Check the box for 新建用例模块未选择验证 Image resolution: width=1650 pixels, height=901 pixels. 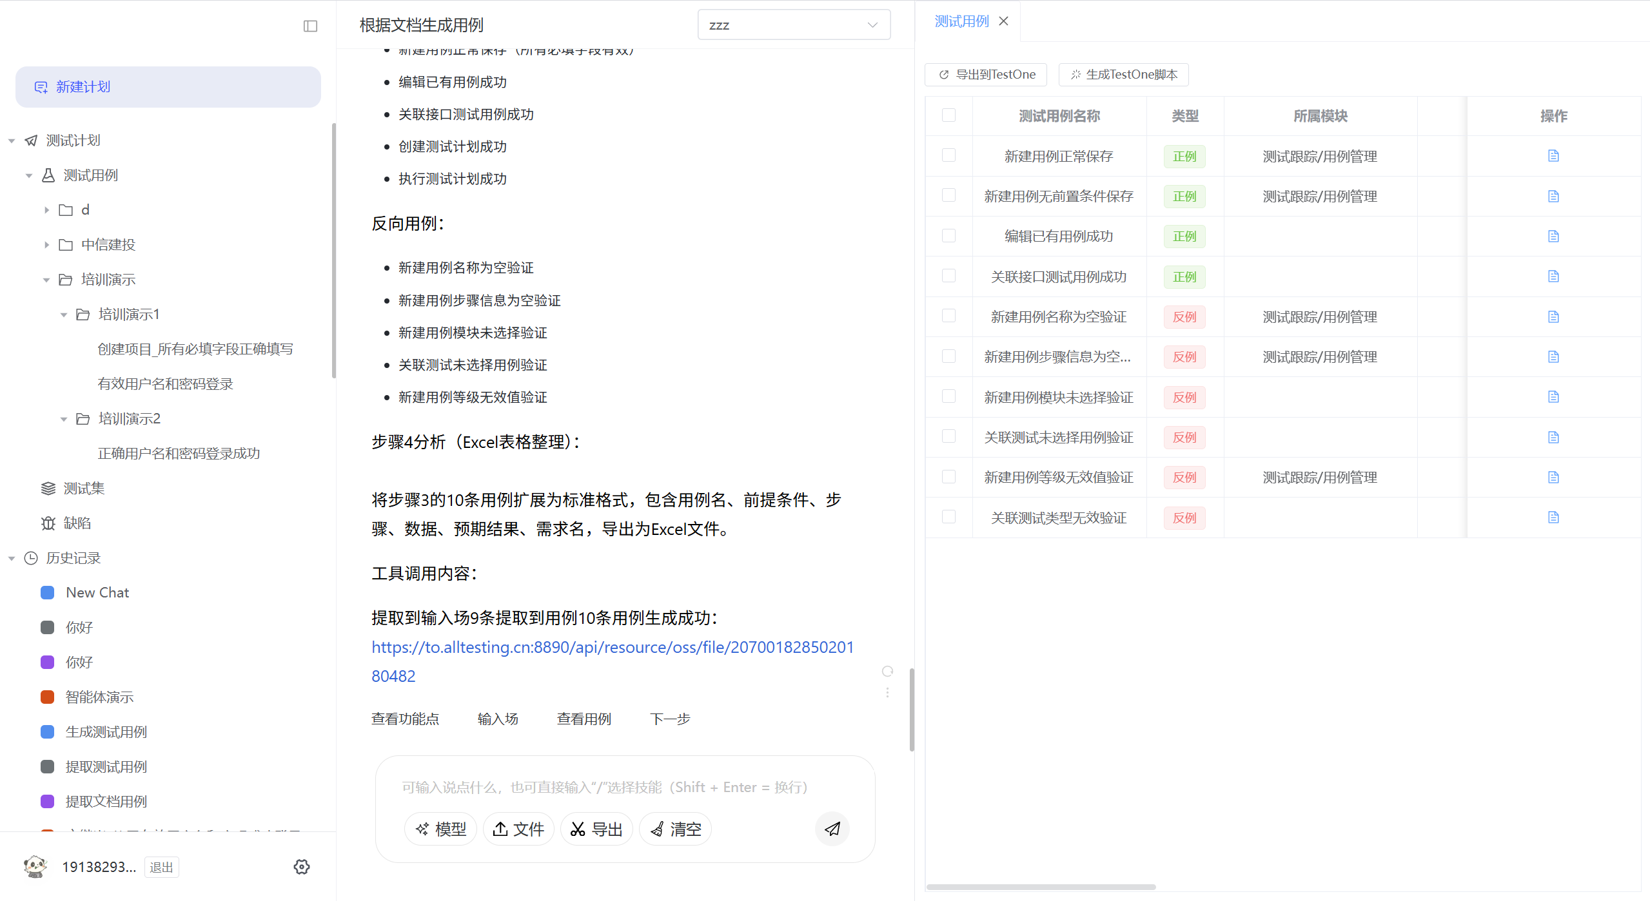[948, 396]
